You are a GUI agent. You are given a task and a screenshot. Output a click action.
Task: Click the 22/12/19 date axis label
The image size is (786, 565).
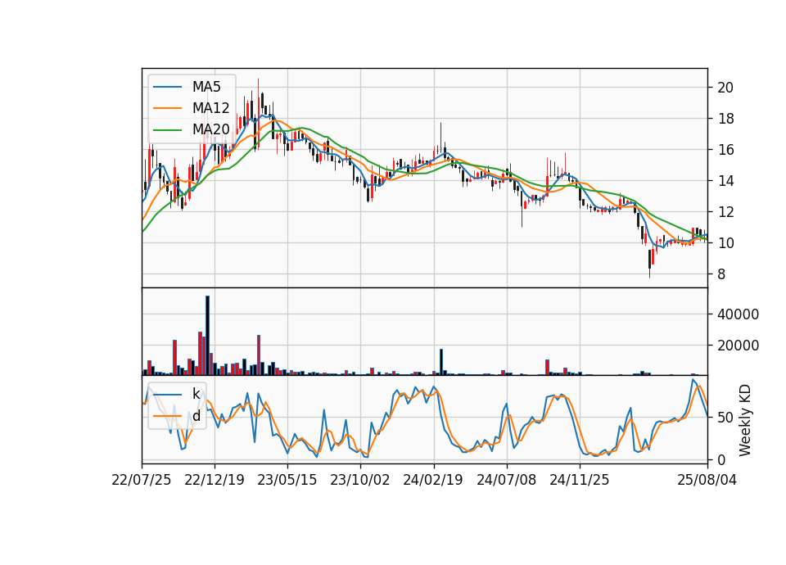[x=215, y=480]
